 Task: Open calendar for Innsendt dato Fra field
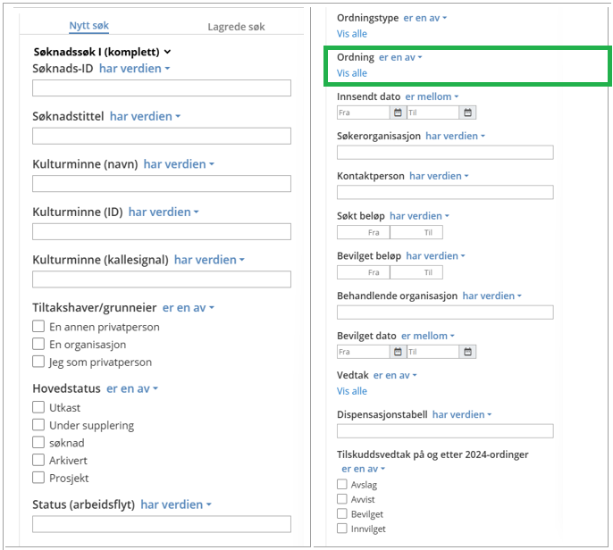pyautogui.click(x=398, y=112)
